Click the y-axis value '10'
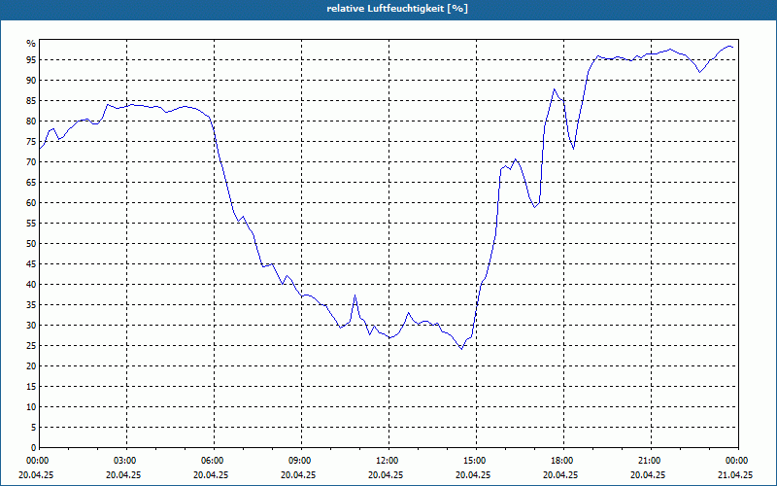This screenshot has height=486, width=777. pyautogui.click(x=31, y=407)
